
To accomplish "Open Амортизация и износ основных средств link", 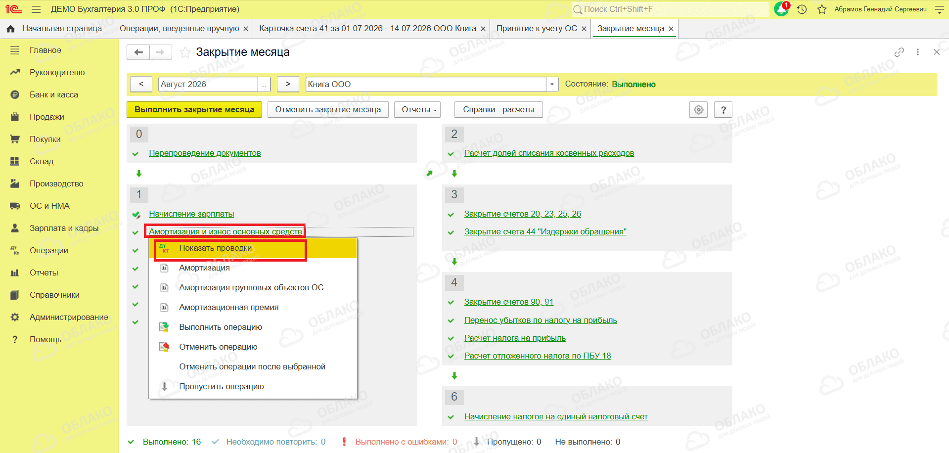I will click(x=226, y=232).
